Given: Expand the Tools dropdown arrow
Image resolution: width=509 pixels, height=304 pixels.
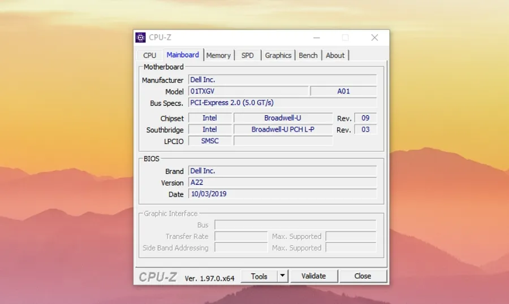Looking at the screenshot, I should pyautogui.click(x=282, y=276).
